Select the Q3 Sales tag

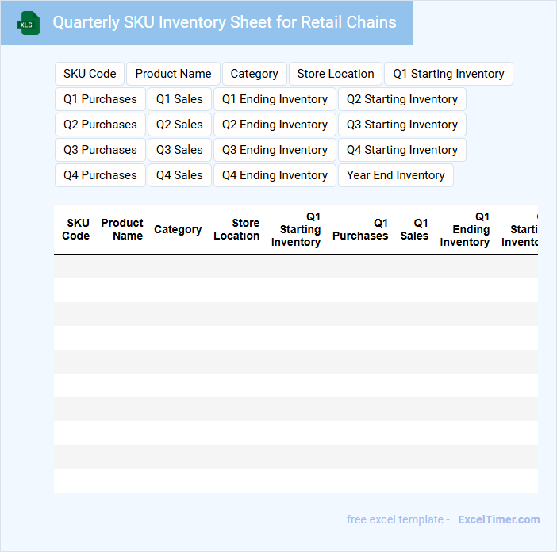(179, 150)
